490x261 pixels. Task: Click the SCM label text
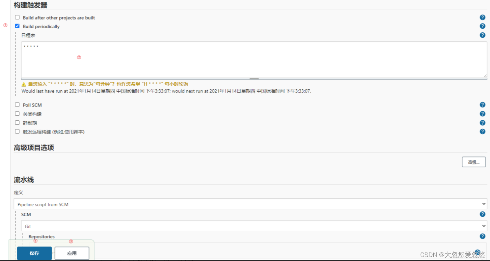pos(26,214)
